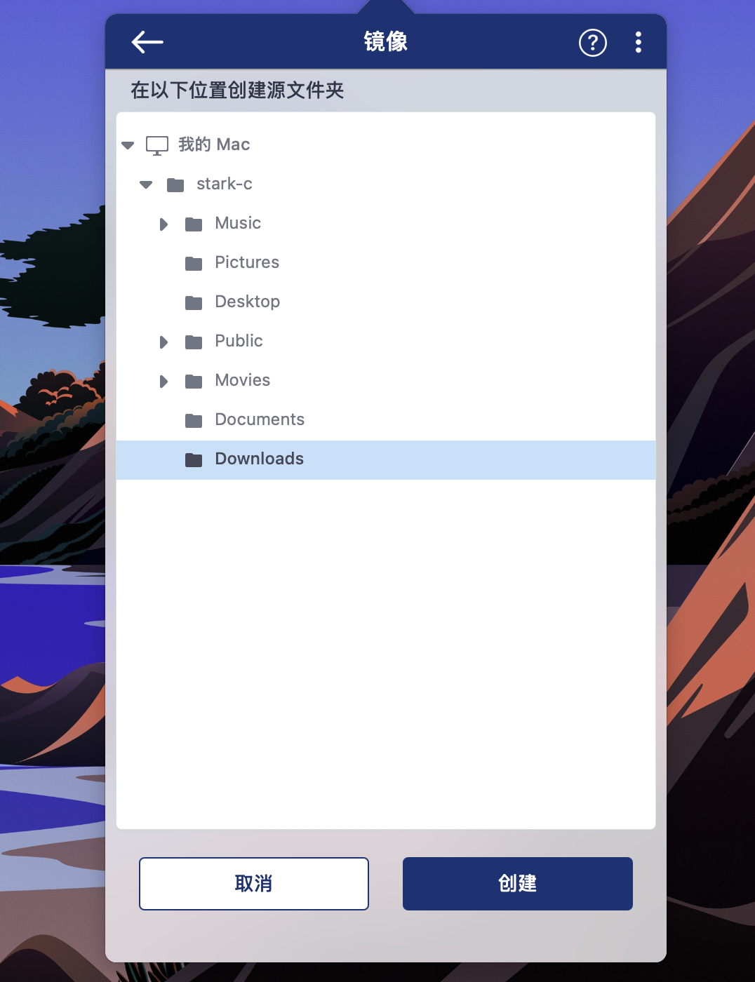Select the Pictures folder label
This screenshot has height=982, width=755.
point(247,262)
